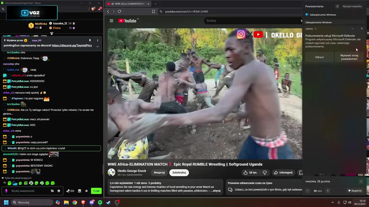The image size is (369, 207).
Task: Dislike the video with the thumbs down
Action: (x=265, y=172)
